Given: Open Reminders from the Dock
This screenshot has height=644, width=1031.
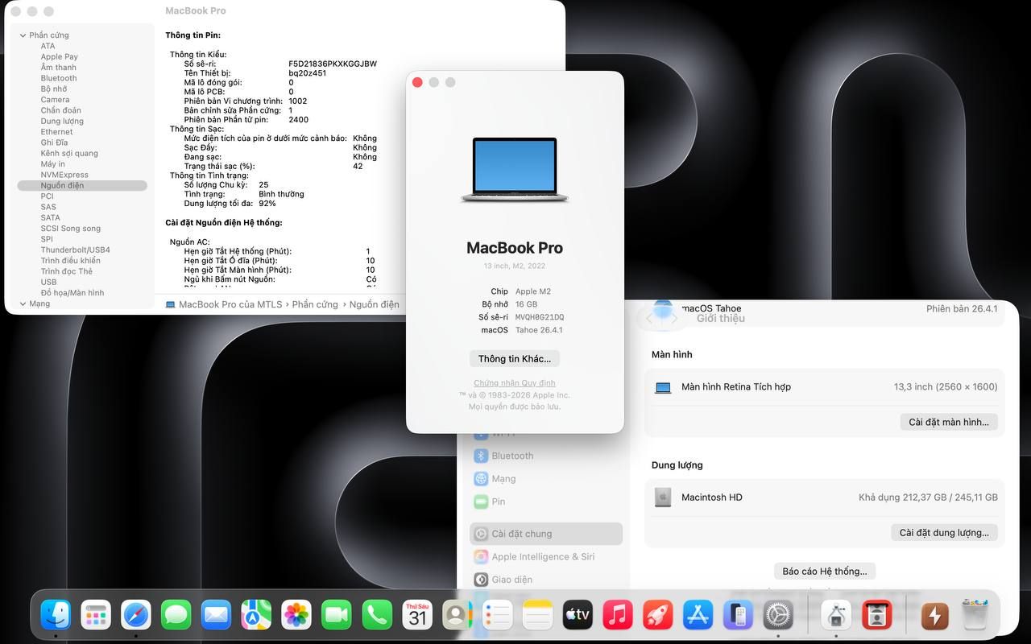Looking at the screenshot, I should pyautogui.click(x=498, y=616).
